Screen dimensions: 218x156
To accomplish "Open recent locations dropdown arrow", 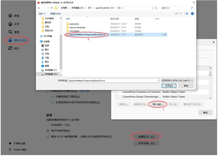I will [x=48, y=8].
